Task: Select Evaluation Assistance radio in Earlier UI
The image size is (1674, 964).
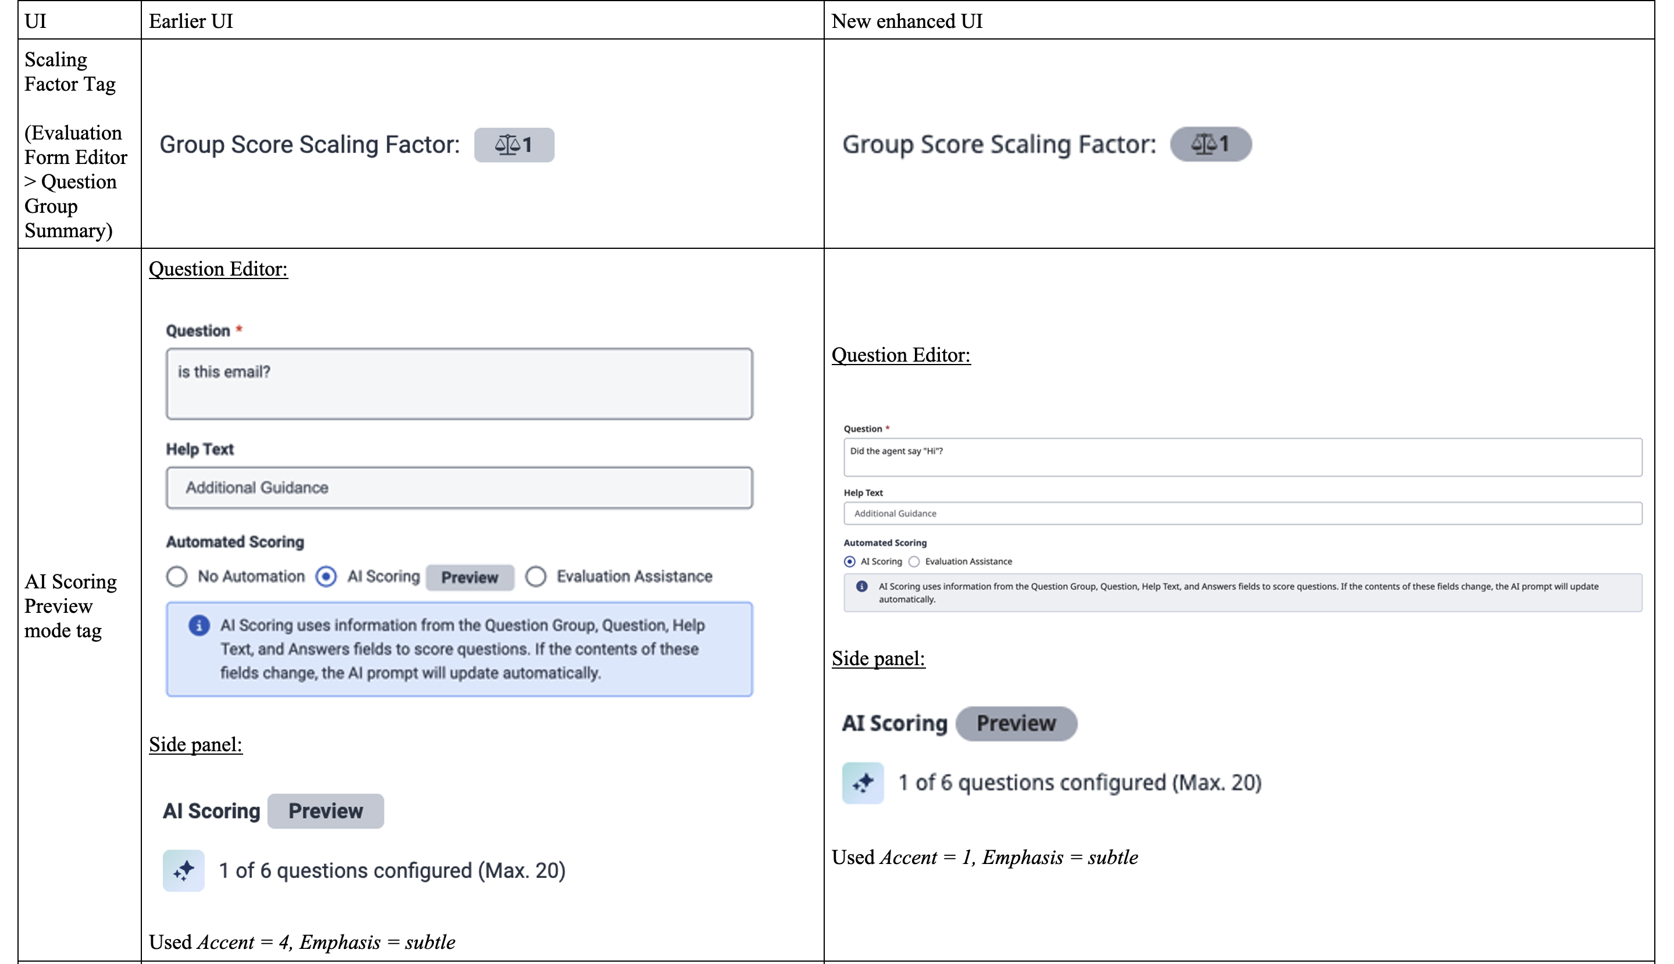Action: (x=536, y=576)
